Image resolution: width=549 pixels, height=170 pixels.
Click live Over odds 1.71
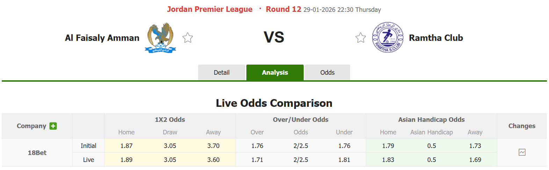point(257,160)
